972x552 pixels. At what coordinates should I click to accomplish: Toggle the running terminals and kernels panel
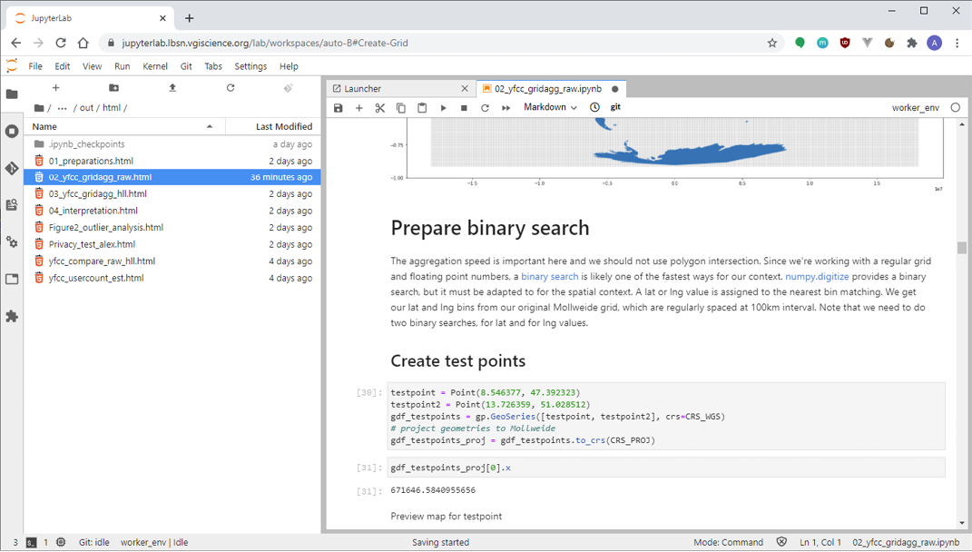(x=12, y=132)
